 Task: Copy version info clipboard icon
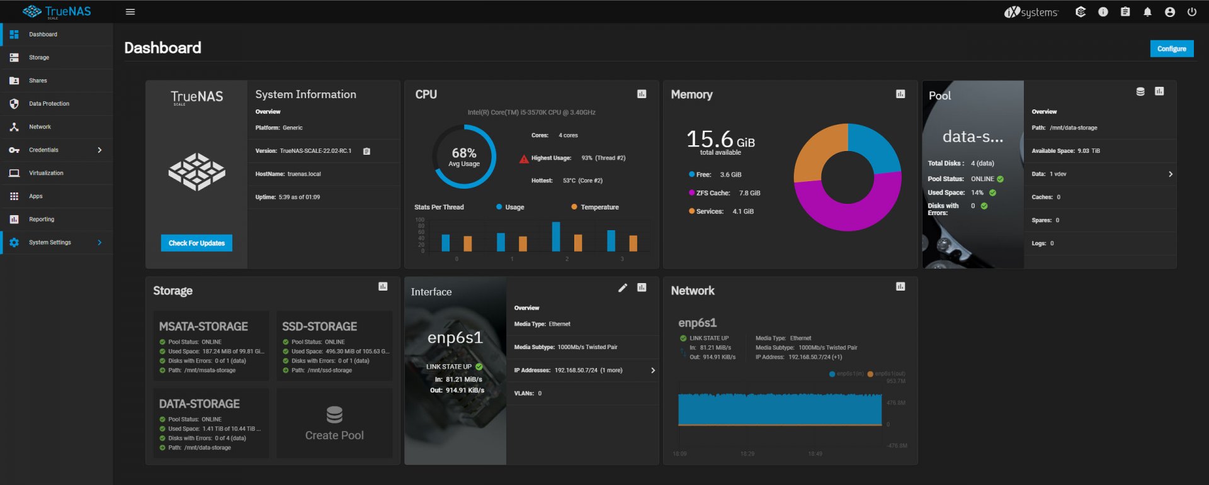click(x=366, y=151)
